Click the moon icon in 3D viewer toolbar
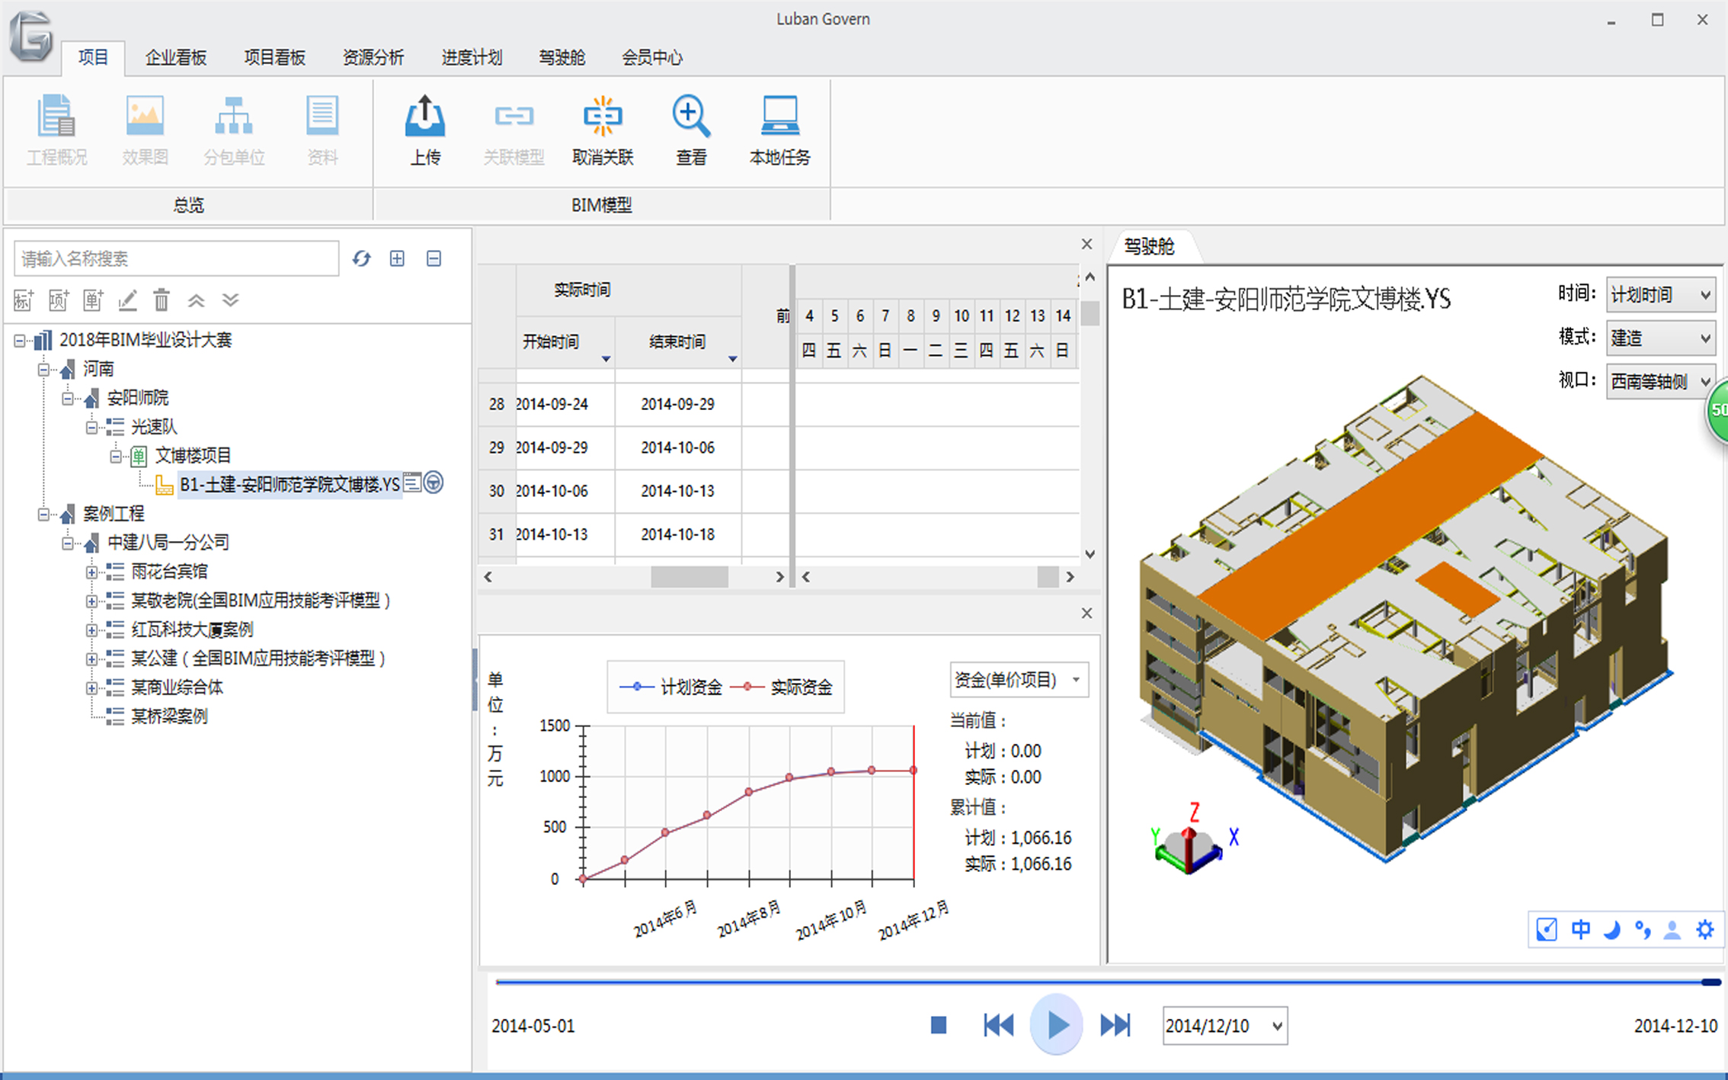This screenshot has height=1080, width=1728. point(1611,930)
